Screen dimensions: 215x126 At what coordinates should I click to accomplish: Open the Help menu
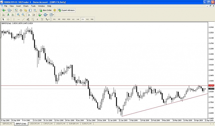pyautogui.click(x=49, y=6)
